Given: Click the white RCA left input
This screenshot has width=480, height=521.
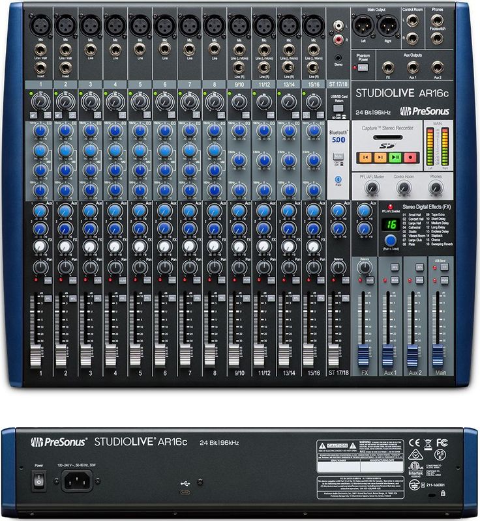Looking at the screenshot, I should point(338,25).
